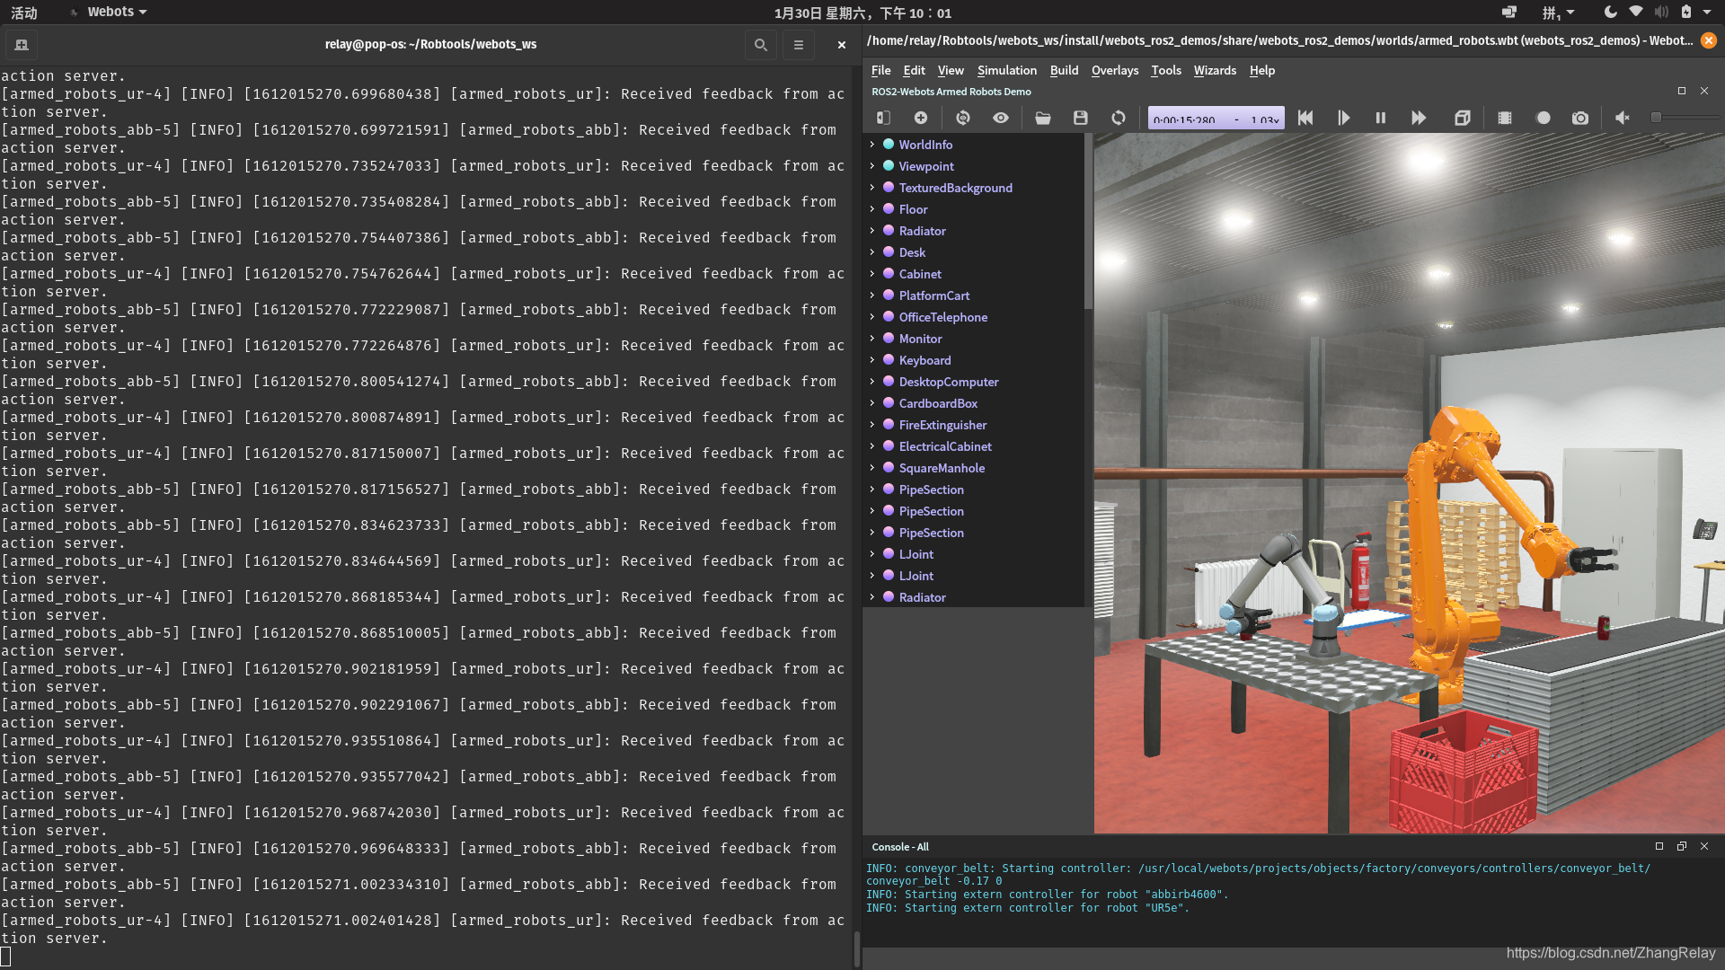This screenshot has height=970, width=1725.
Task: Expand the PlatformCart node
Action: pos(871,295)
